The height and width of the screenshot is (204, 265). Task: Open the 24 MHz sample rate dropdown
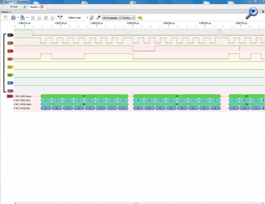(129, 18)
